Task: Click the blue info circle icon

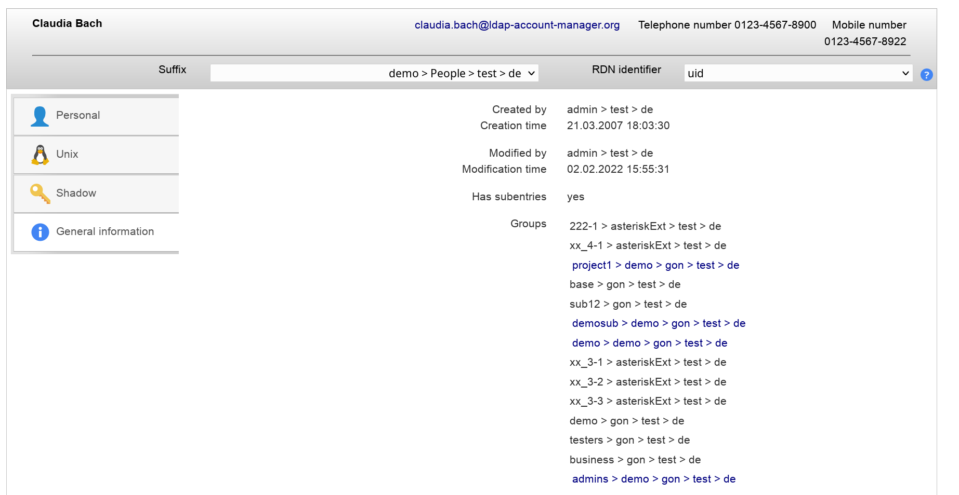Action: tap(40, 232)
